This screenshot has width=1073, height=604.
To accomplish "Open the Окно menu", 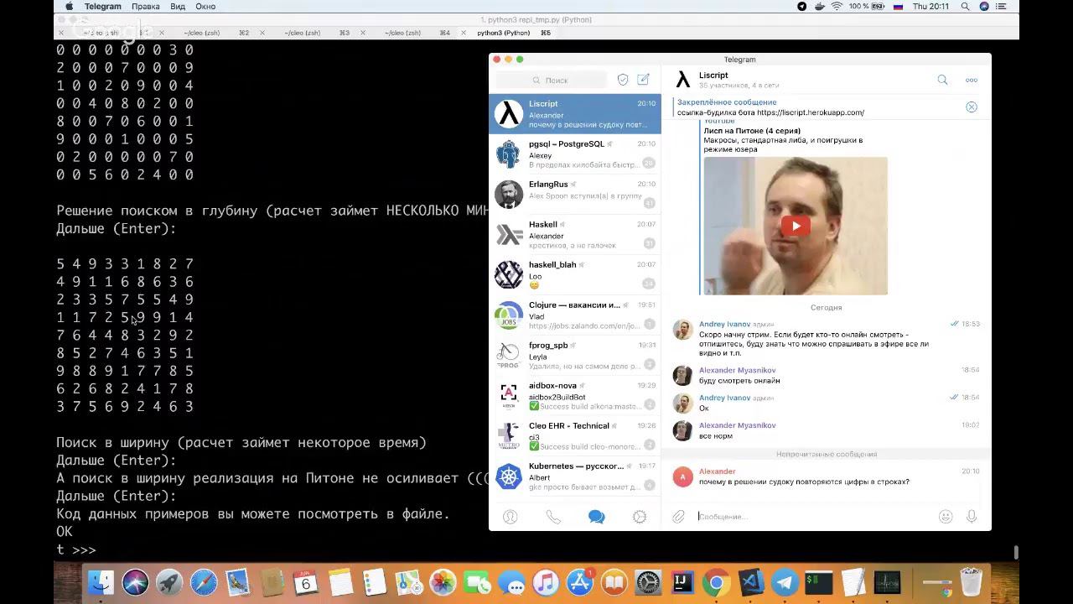I will 205,7.
